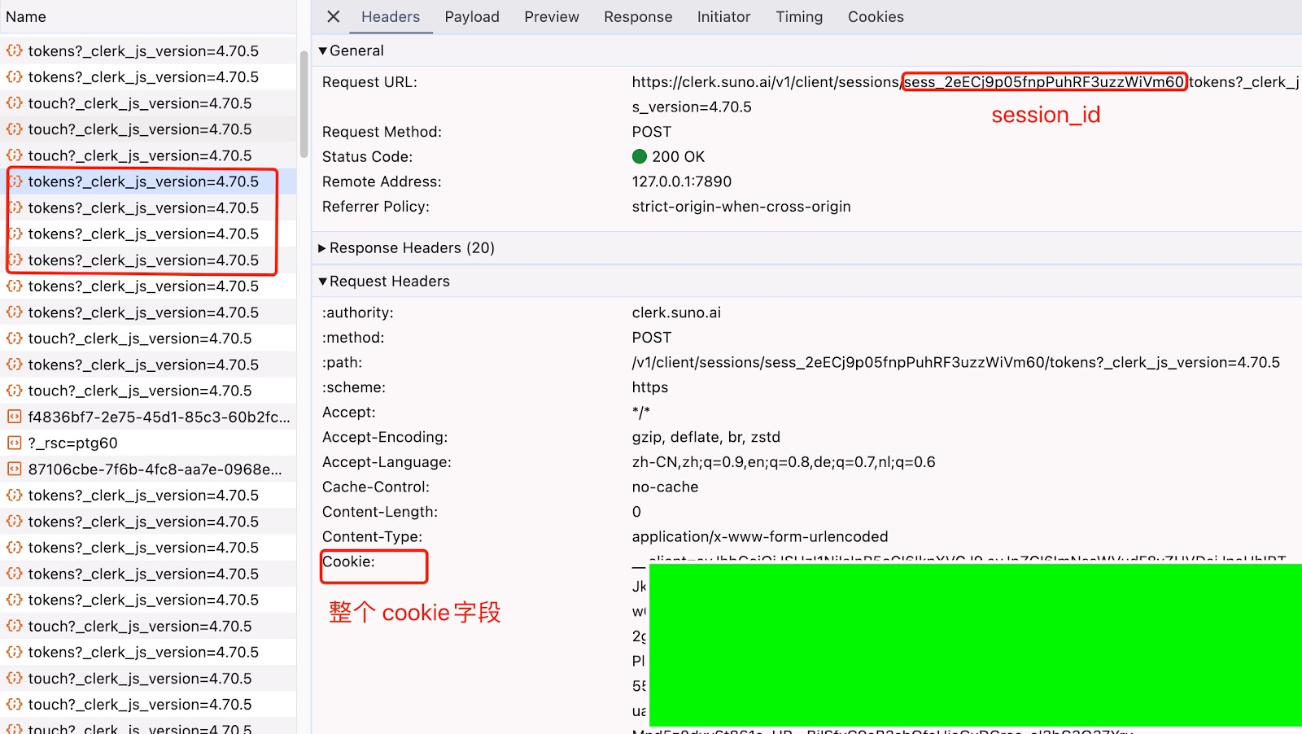1302x734 pixels.
Task: Switch to the Cookies tab
Action: point(876,16)
